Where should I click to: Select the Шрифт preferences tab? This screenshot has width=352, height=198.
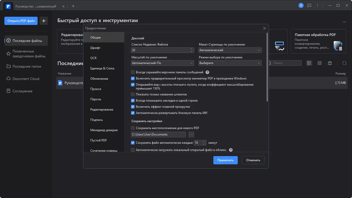(x=95, y=48)
